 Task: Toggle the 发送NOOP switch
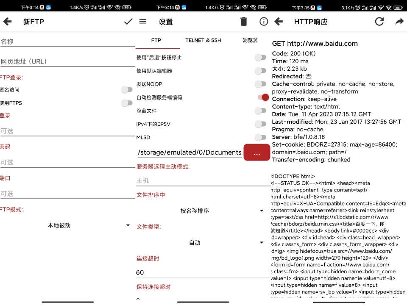coord(260,84)
